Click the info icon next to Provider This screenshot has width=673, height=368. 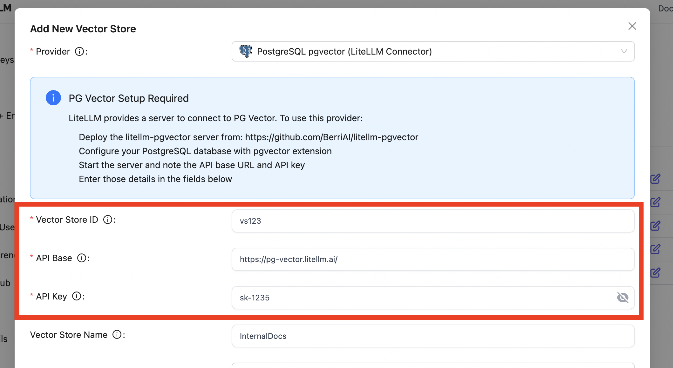(79, 51)
